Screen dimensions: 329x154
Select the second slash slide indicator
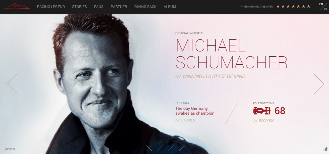pos(160,148)
